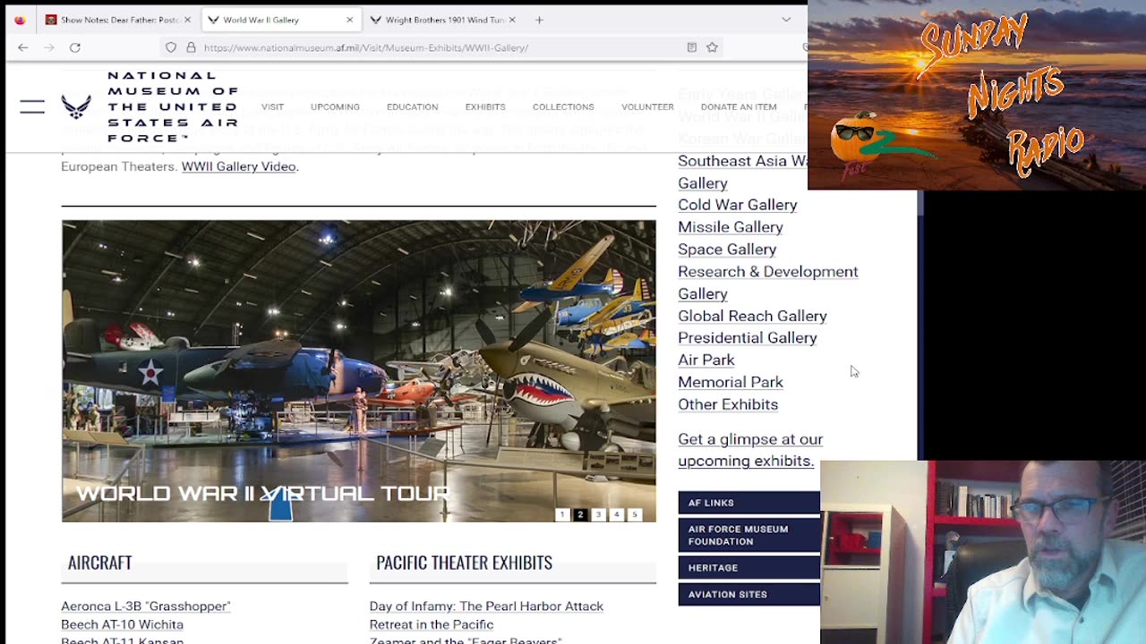Close the Show Notes: Dear Father tab
This screenshot has width=1146, height=644.
pyautogui.click(x=187, y=20)
